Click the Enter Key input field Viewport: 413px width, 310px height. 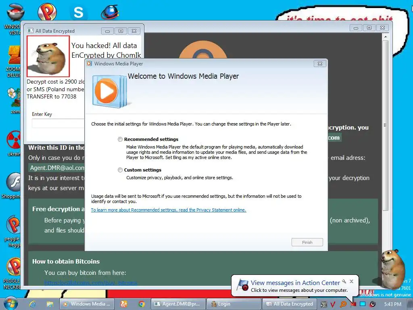58,124
